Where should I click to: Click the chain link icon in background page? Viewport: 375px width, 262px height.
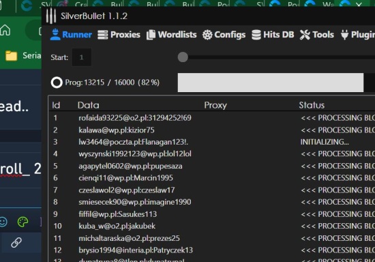[16, 243]
